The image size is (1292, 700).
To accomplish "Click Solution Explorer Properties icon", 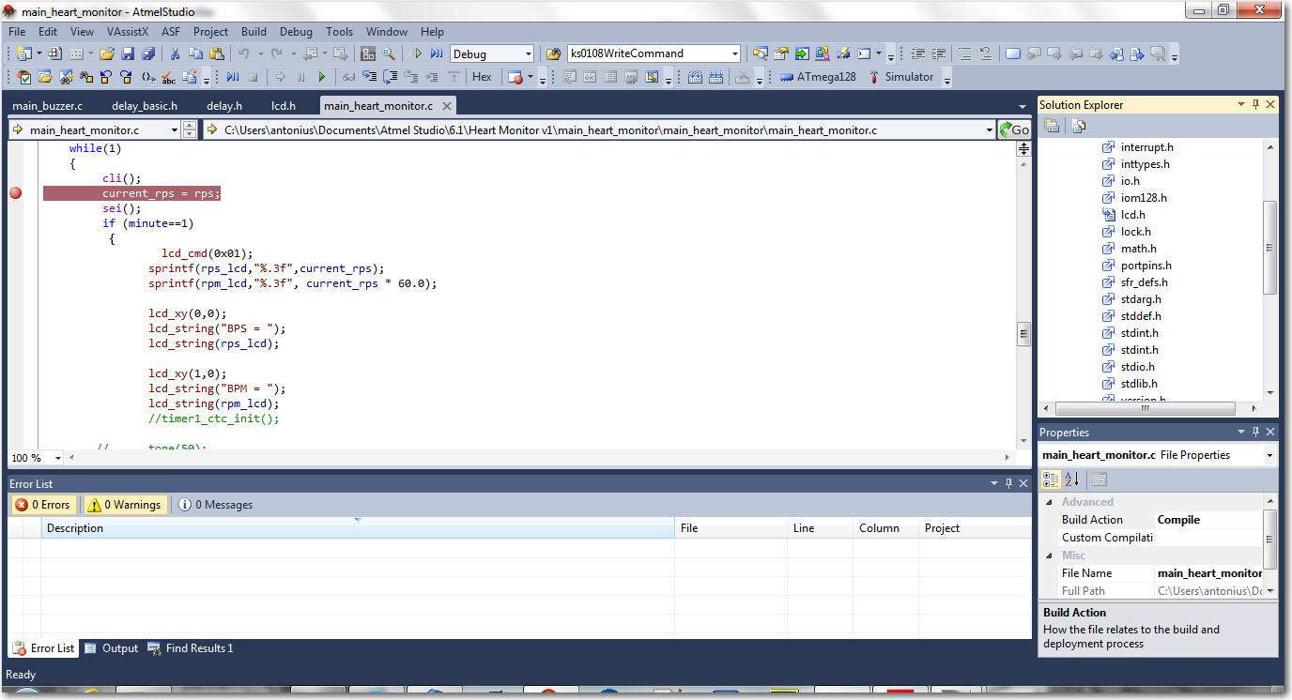I will (x=1052, y=126).
